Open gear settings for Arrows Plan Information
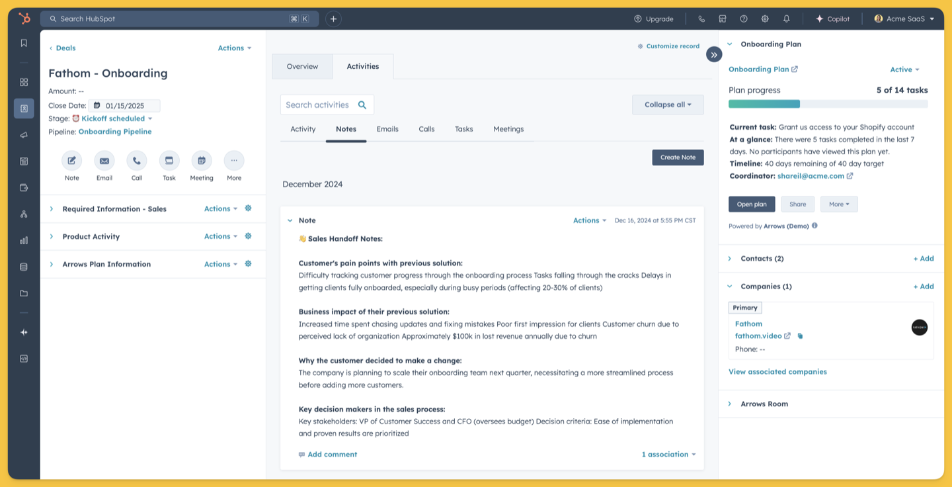Image resolution: width=952 pixels, height=487 pixels. (248, 264)
